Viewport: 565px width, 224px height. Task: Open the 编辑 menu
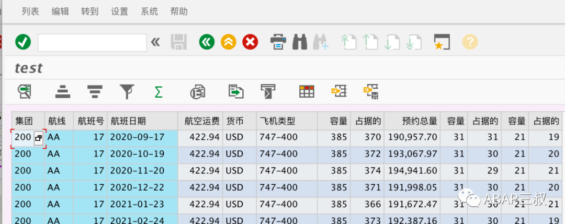(x=60, y=11)
